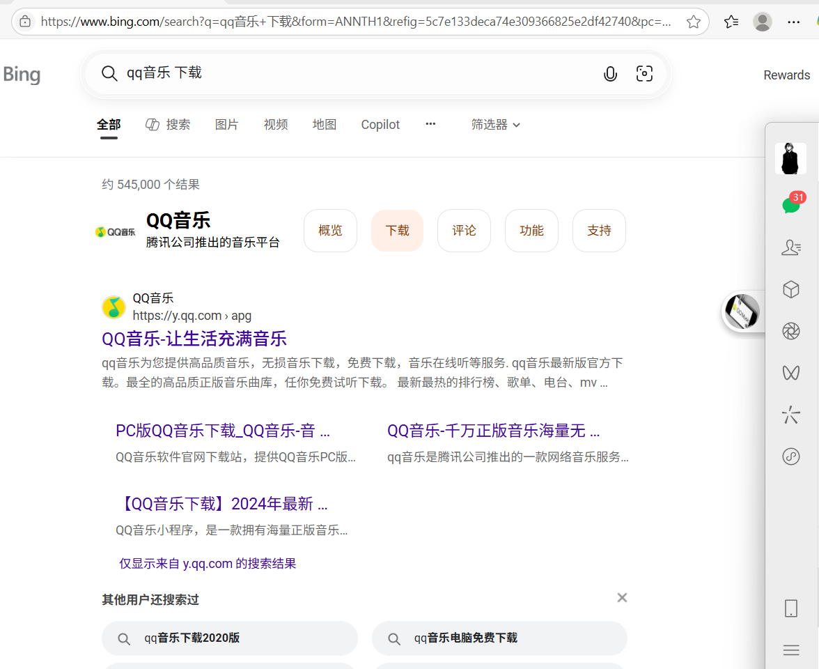Select the 下载 pill button
819x669 pixels.
[x=397, y=231]
